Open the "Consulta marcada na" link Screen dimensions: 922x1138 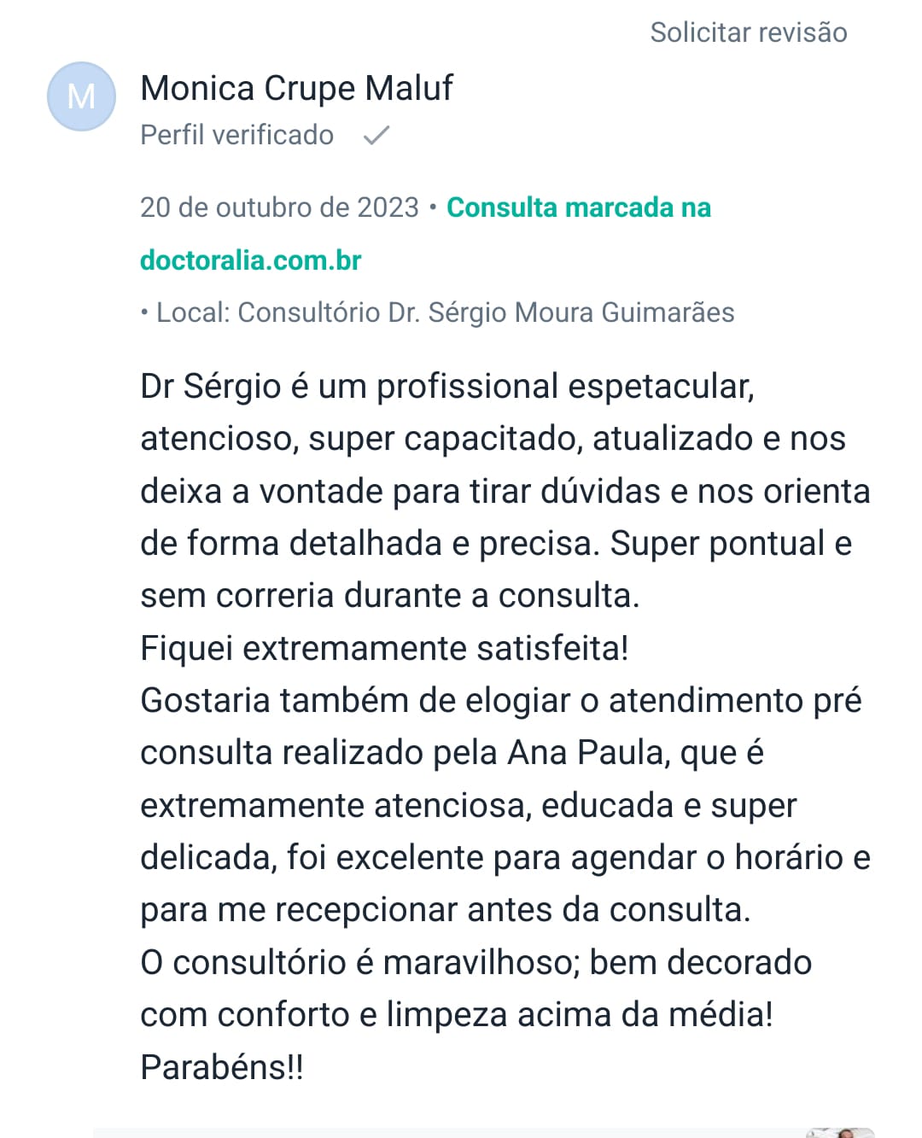[578, 207]
